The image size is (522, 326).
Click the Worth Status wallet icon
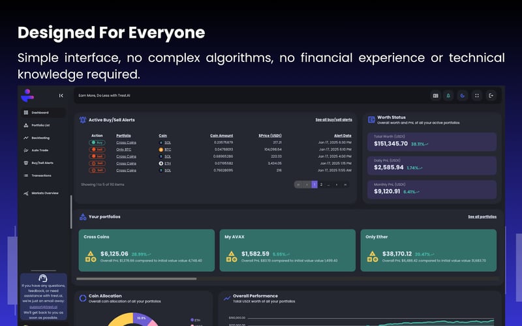371,120
